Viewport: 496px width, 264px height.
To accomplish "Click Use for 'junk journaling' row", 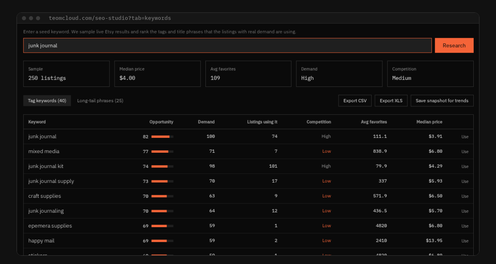I will pyautogui.click(x=465, y=211).
